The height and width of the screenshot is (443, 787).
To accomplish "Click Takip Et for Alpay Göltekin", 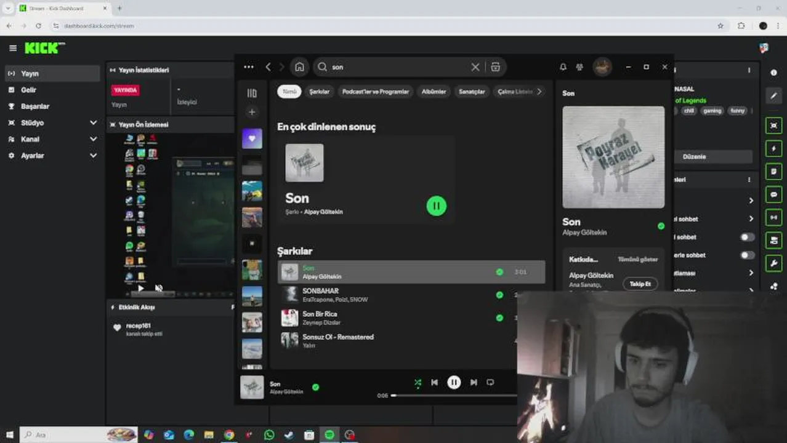I will click(x=640, y=284).
